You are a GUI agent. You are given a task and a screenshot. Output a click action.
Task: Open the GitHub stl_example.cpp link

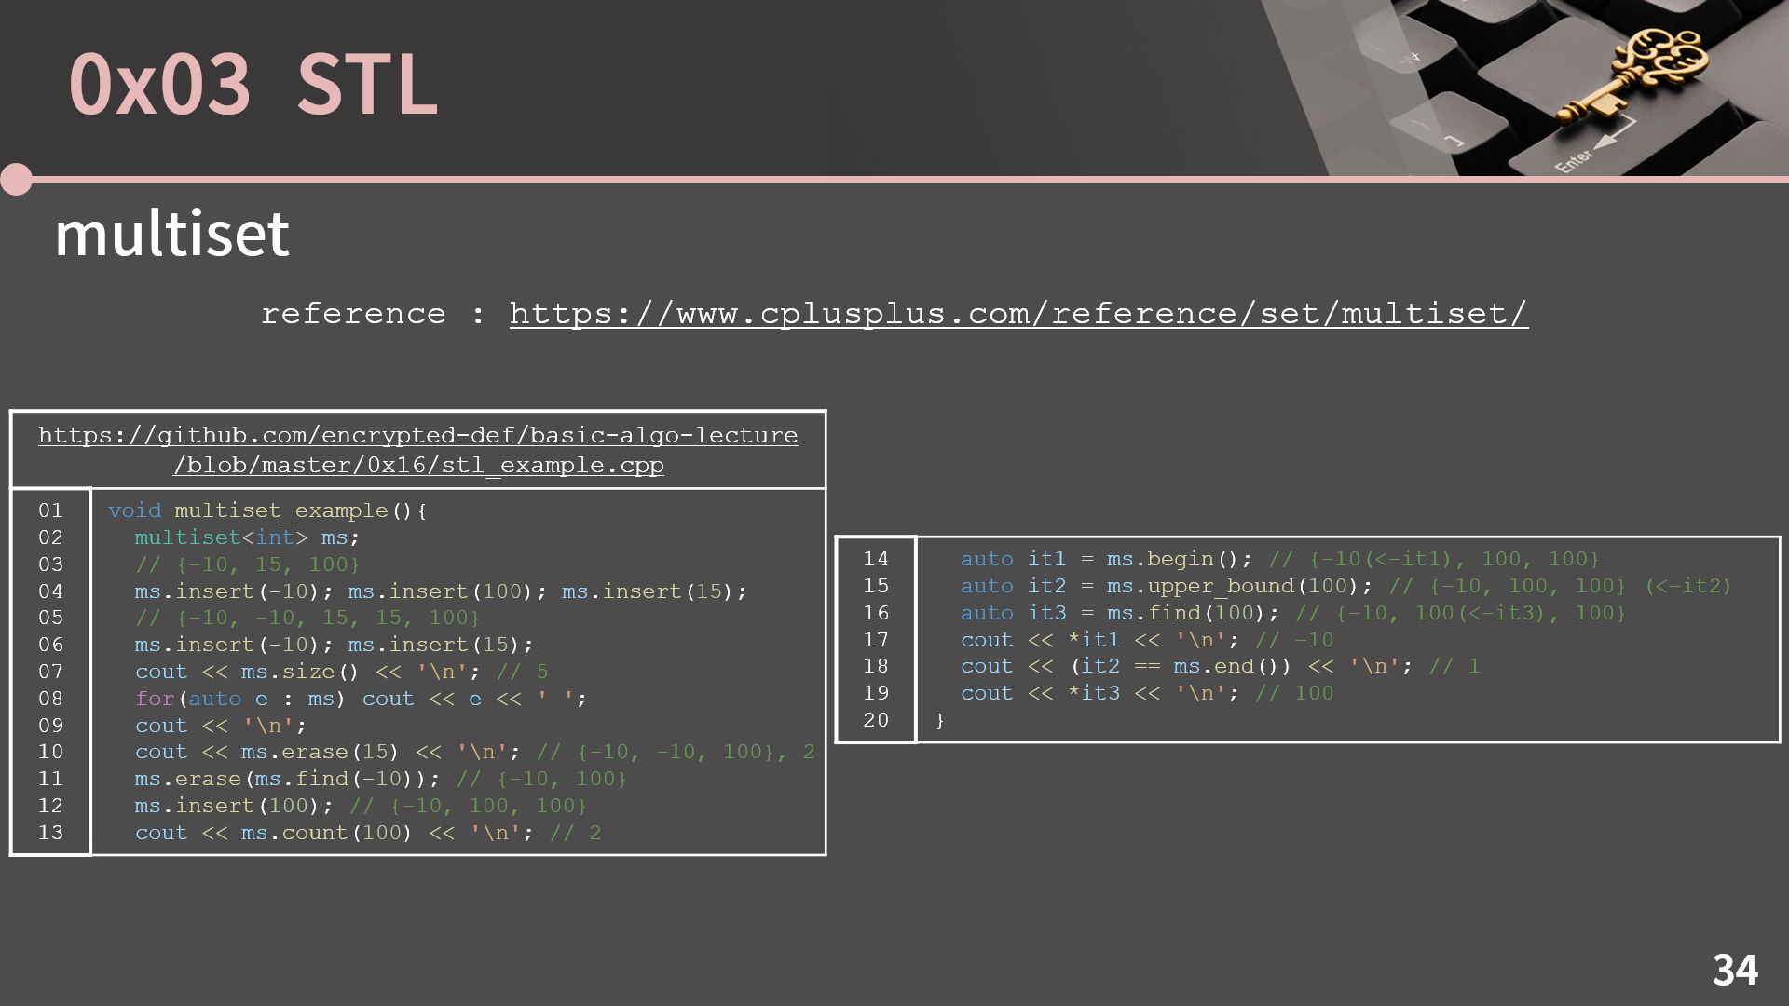(x=418, y=450)
